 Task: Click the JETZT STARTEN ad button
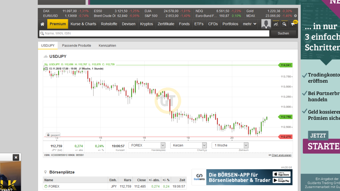pos(321,142)
